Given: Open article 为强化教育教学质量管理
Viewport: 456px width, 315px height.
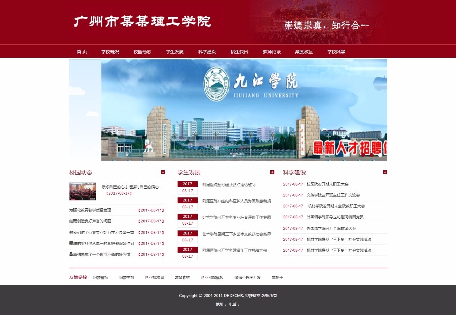Looking at the screenshot, I should [x=90, y=210].
